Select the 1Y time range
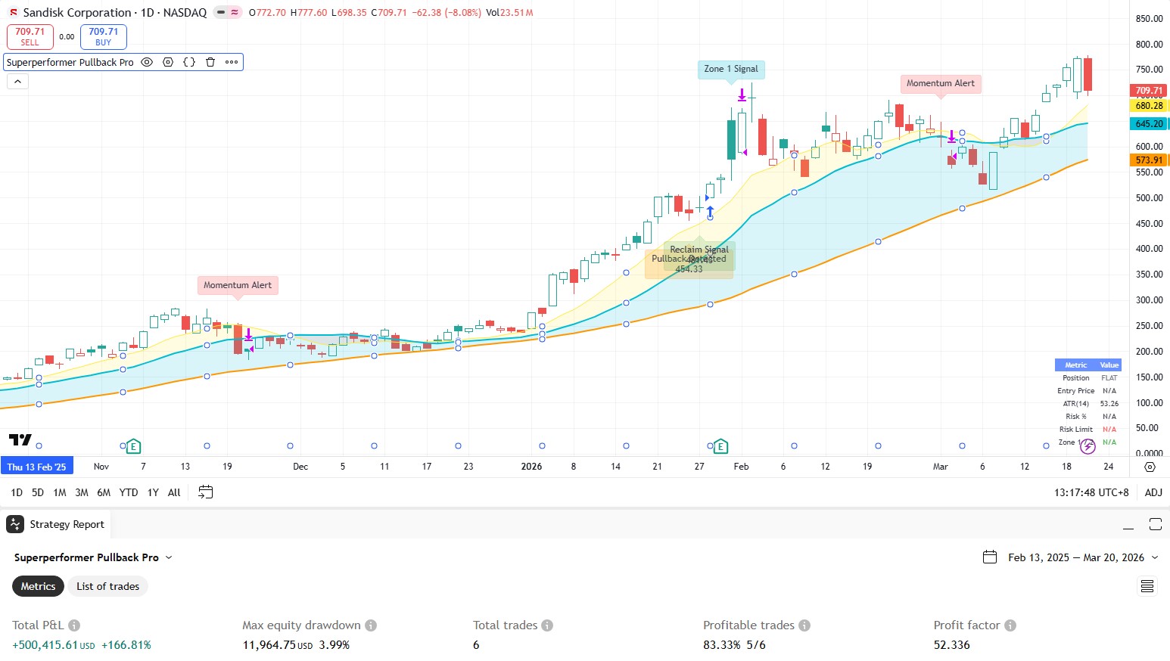This screenshot has height=661, width=1170. click(x=153, y=492)
